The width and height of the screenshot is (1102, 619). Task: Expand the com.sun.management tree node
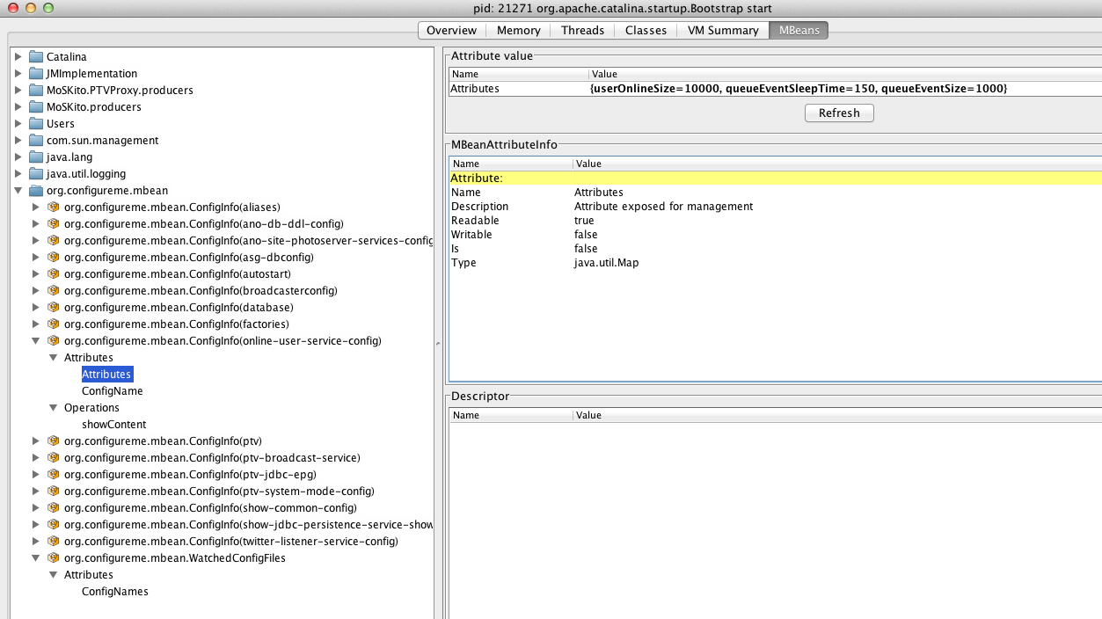pos(18,140)
